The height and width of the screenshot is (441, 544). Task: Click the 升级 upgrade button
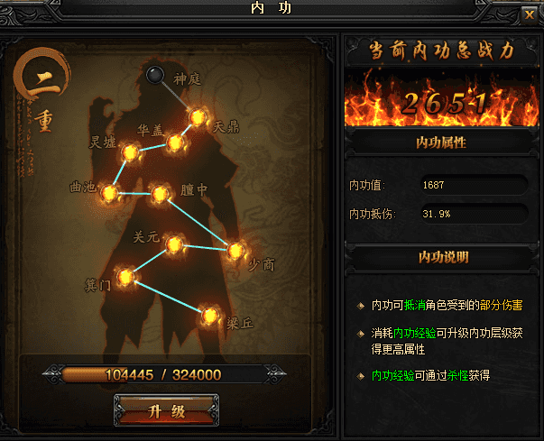pos(167,410)
